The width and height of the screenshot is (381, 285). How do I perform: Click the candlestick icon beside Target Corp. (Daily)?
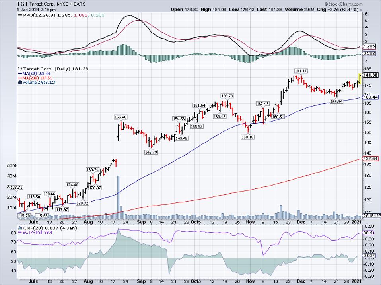(20, 69)
